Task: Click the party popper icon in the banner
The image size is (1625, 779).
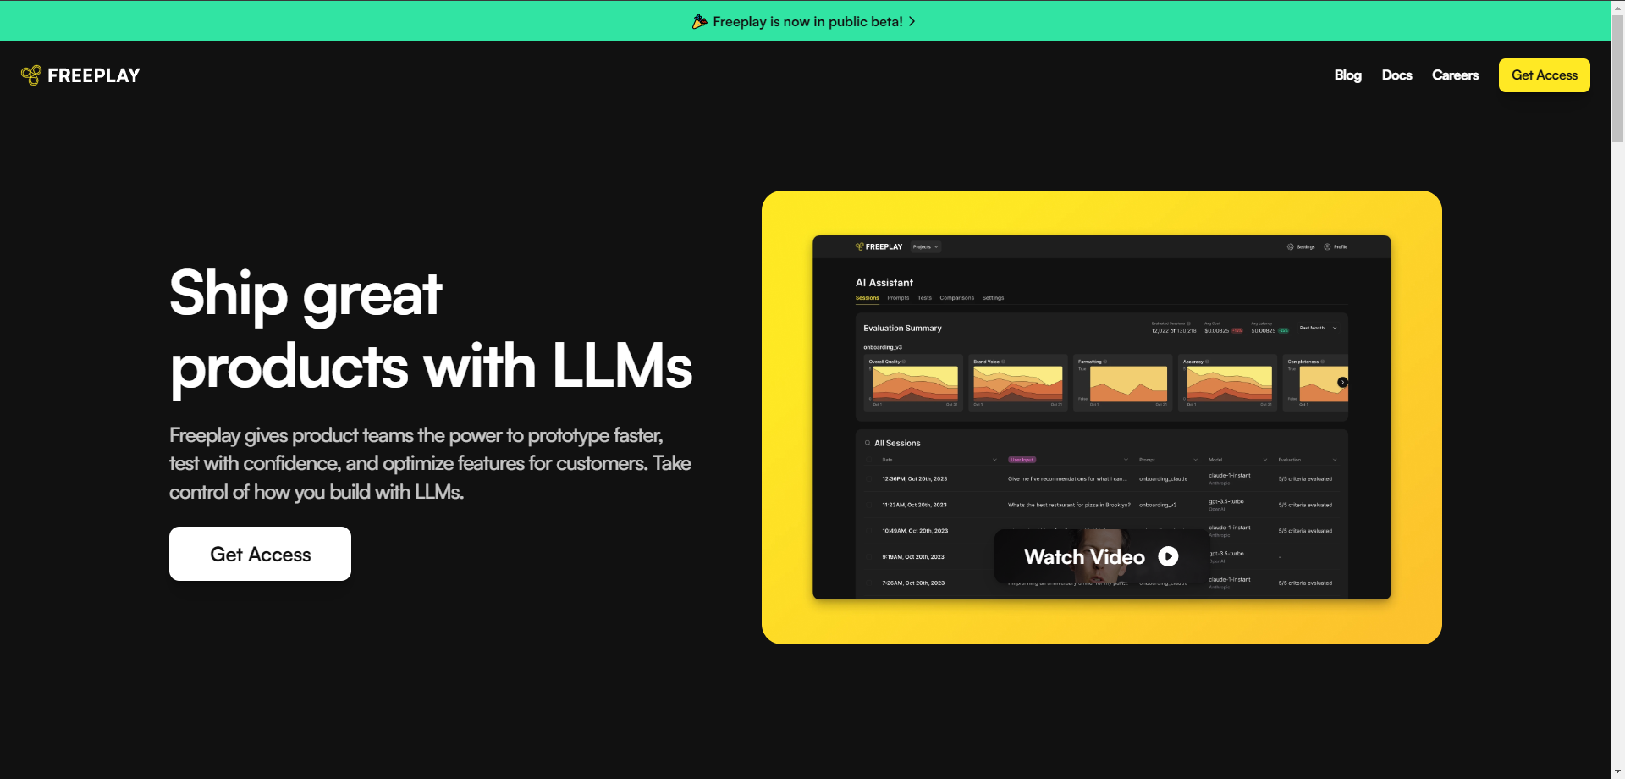Action: click(699, 22)
